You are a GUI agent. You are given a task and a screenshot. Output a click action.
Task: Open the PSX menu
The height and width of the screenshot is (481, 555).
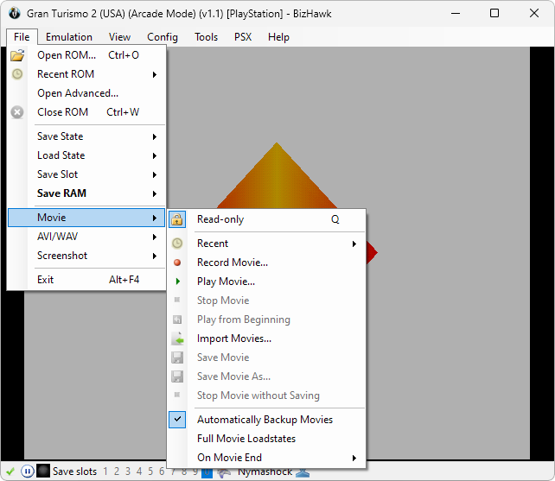pyautogui.click(x=243, y=37)
